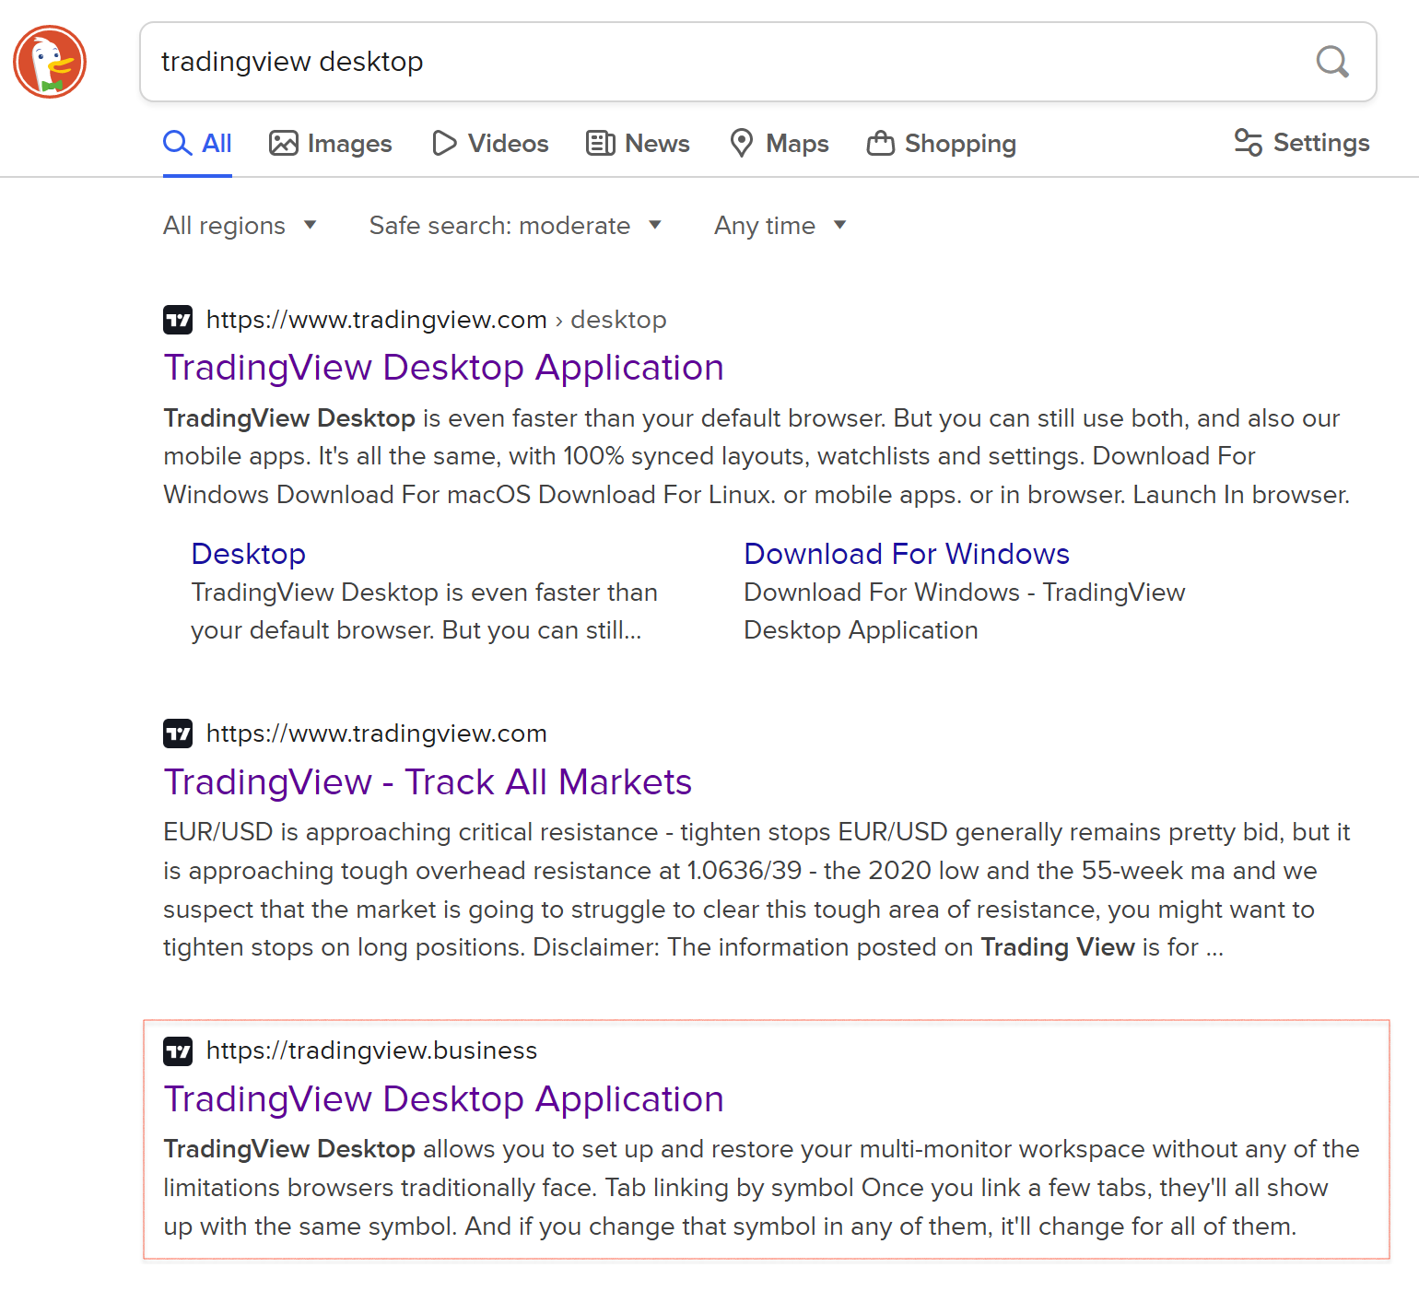This screenshot has width=1419, height=1291.
Task: Select the All results tab
Action: 197,144
